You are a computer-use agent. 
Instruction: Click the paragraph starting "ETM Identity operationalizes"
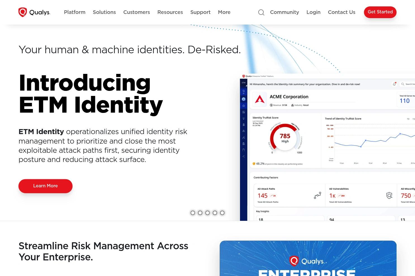(103, 146)
